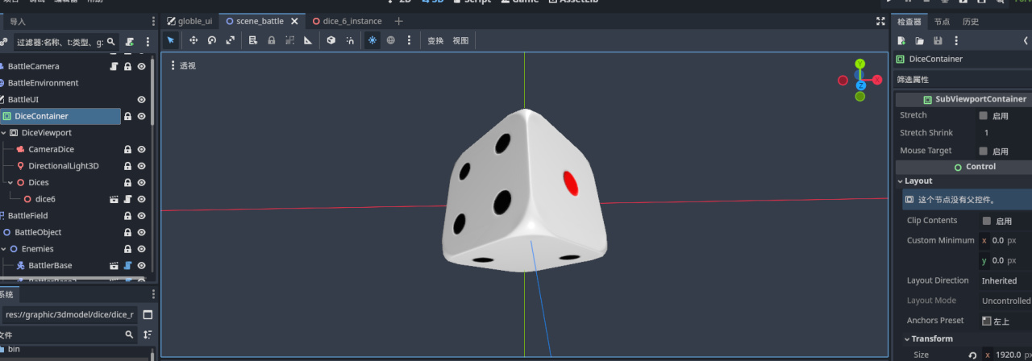1032x361 pixels.
Task: Click the lock selected node icon
Action: pyautogui.click(x=271, y=40)
